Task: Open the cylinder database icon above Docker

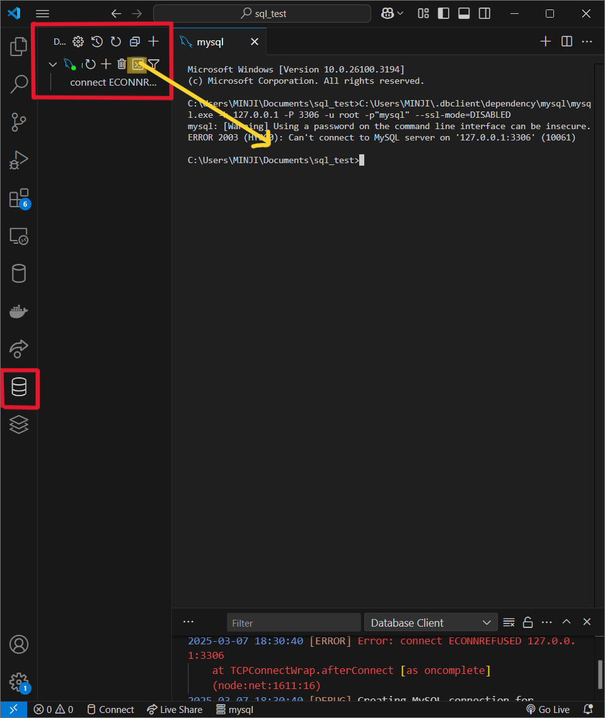Action: [x=18, y=274]
